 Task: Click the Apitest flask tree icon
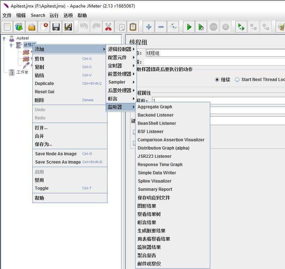(x=12, y=38)
